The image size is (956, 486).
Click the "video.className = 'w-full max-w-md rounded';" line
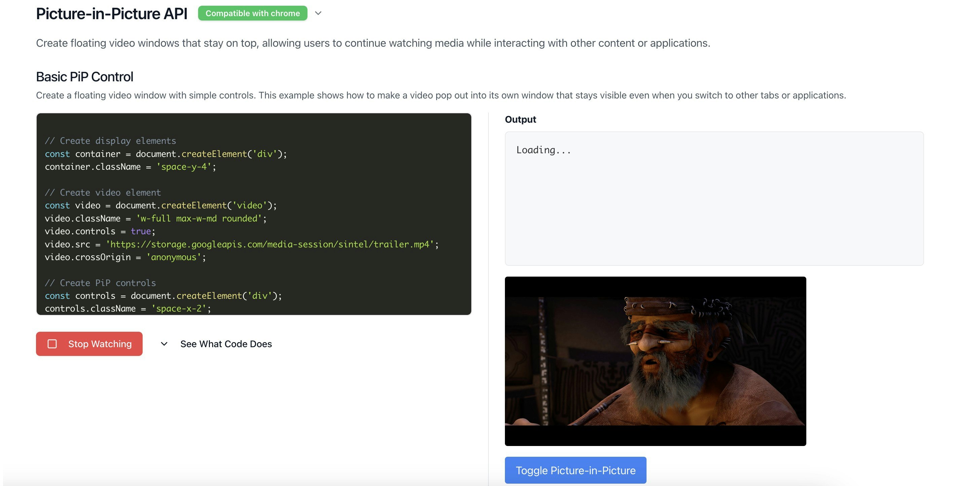click(x=155, y=218)
